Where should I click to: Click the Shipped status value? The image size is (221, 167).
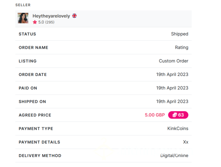coord(180,34)
